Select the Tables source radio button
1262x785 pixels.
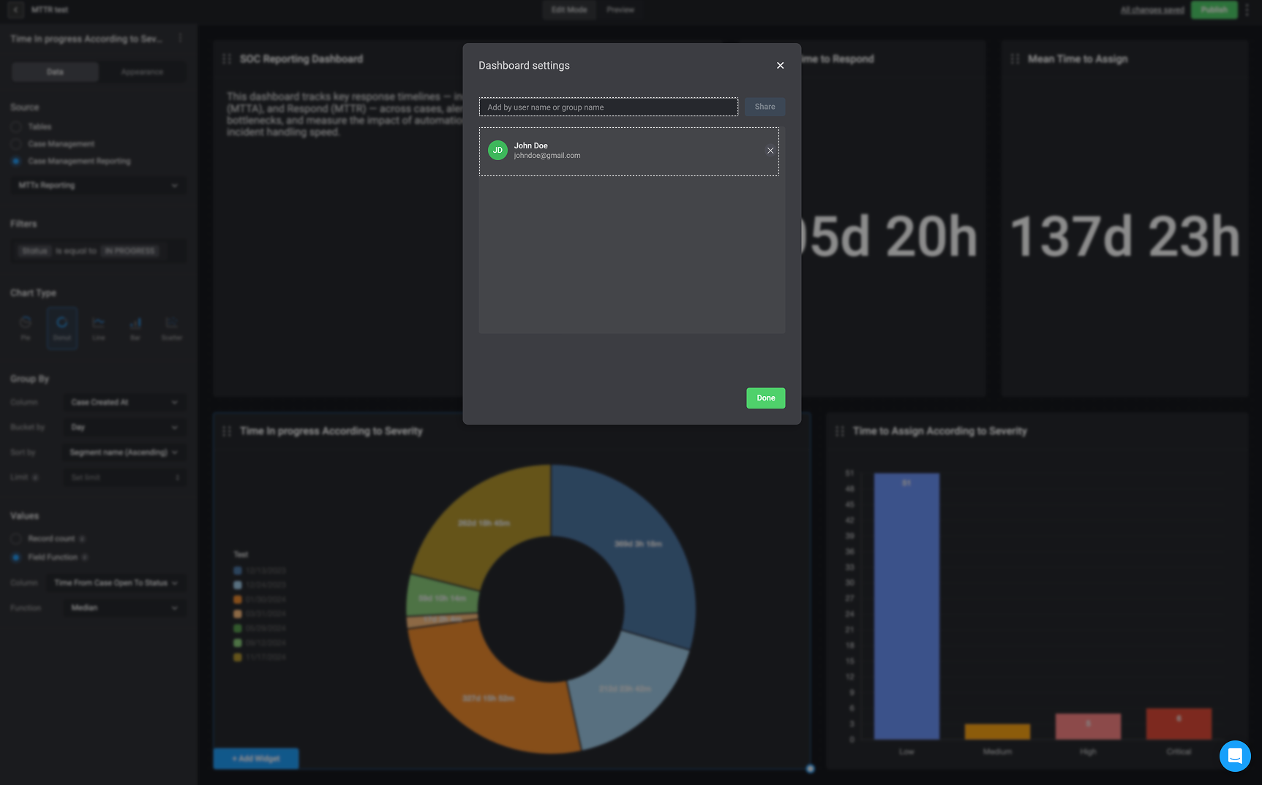pos(16,127)
